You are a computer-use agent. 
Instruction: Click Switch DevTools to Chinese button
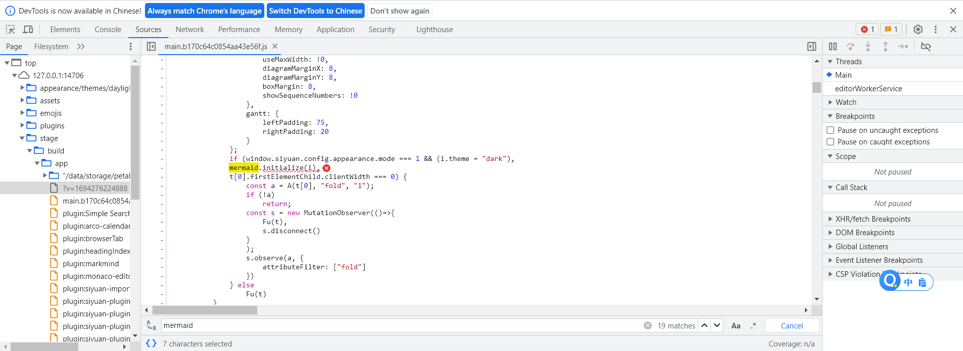click(x=315, y=11)
